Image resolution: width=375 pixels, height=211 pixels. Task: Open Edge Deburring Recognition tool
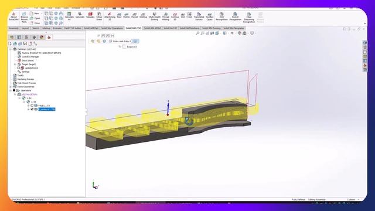[x=248, y=18]
